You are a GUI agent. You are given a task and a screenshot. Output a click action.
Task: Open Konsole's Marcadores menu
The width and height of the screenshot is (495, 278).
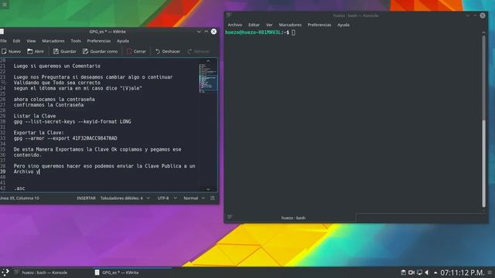(290, 25)
